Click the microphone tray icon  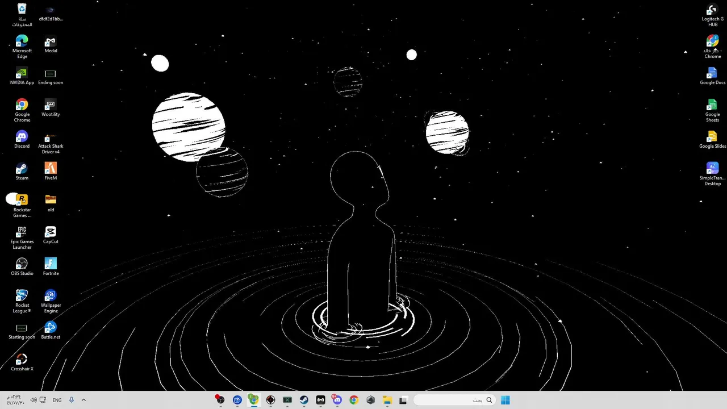(72, 400)
